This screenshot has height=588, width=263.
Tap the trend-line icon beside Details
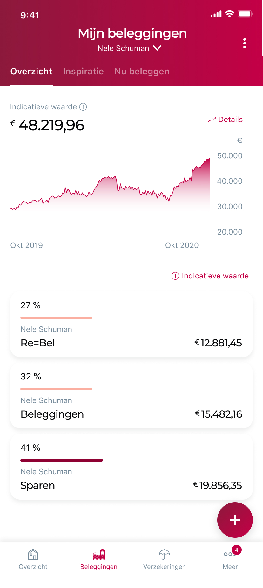click(x=212, y=120)
